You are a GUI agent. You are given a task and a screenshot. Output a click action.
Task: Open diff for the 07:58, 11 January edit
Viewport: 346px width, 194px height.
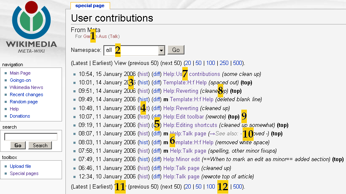(x=157, y=151)
